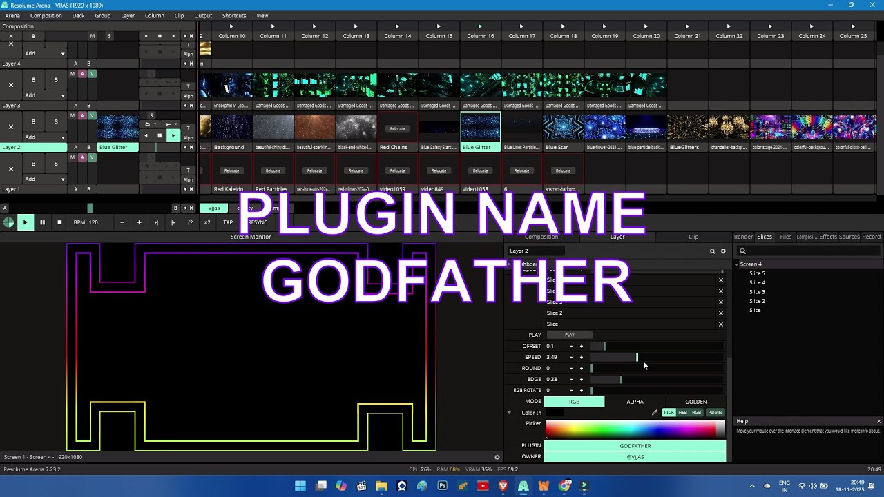Adjust the EDGE slider
The image size is (884, 497).
(x=657, y=379)
